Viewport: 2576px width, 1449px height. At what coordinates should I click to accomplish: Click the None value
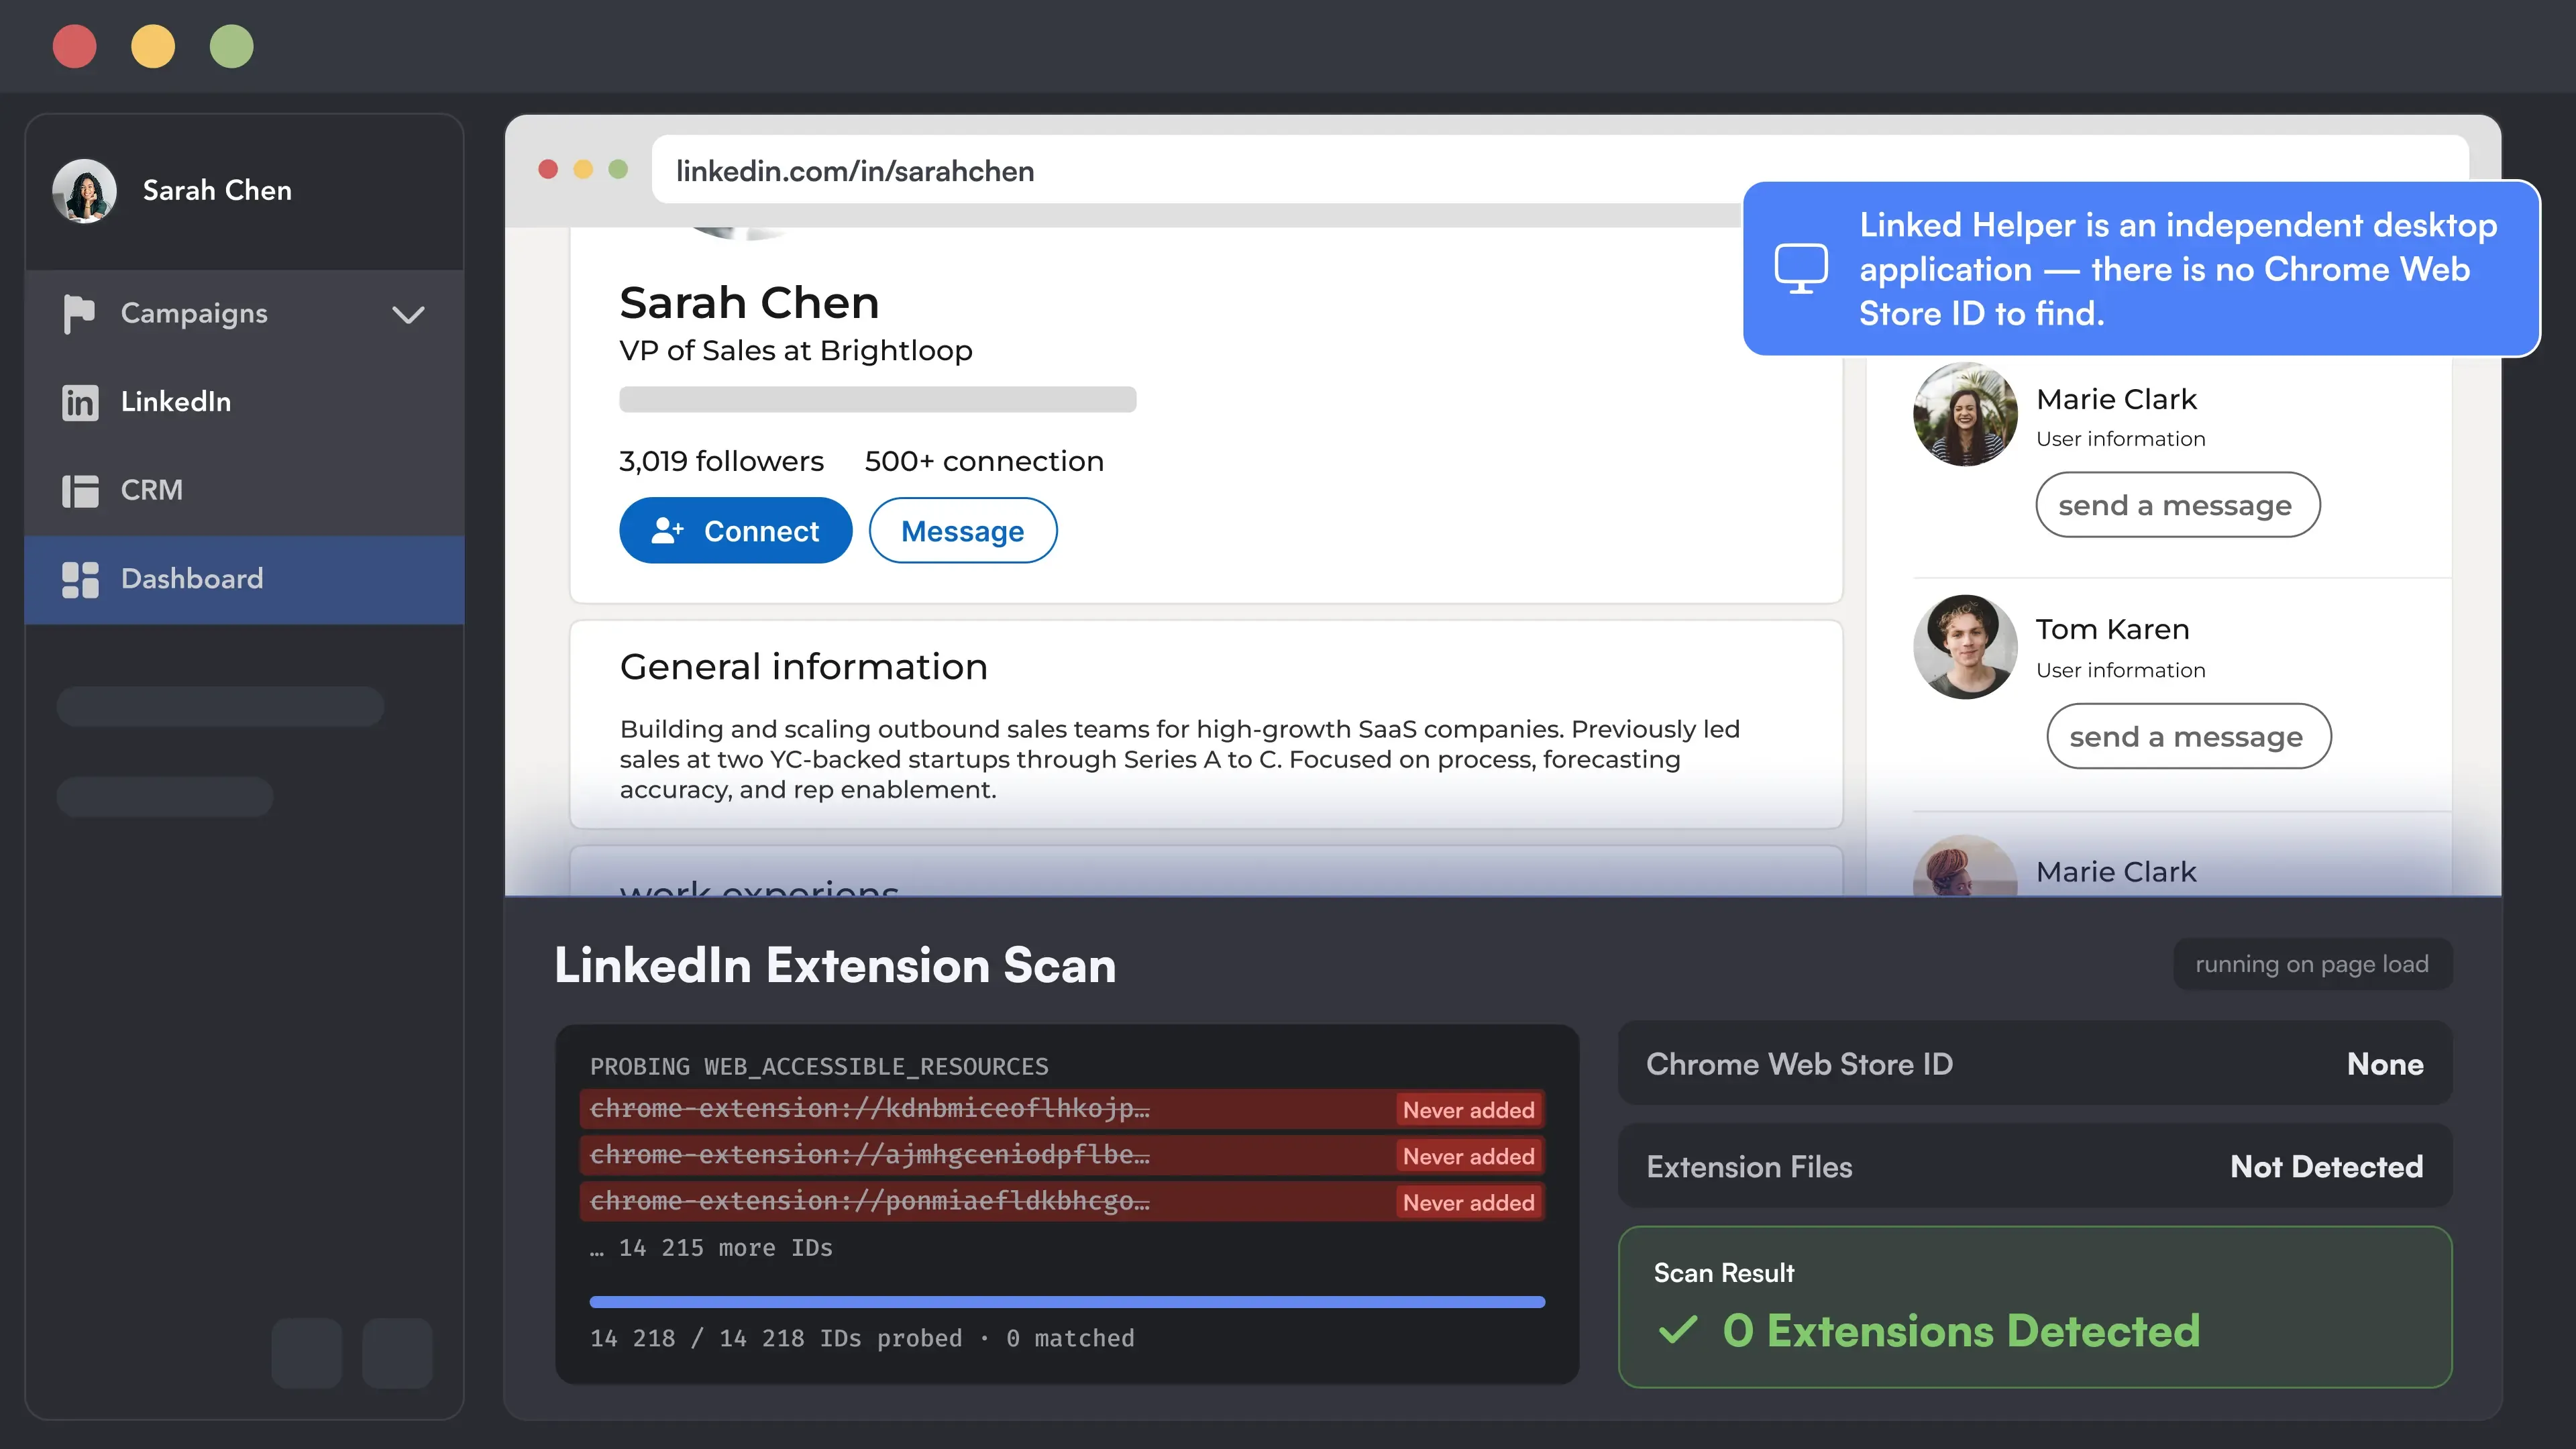tap(2385, 1064)
